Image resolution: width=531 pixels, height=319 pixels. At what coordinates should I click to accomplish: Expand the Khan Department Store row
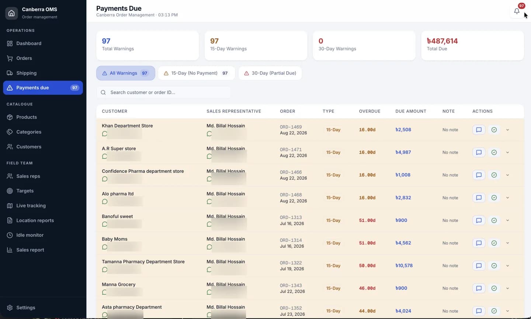click(507, 130)
